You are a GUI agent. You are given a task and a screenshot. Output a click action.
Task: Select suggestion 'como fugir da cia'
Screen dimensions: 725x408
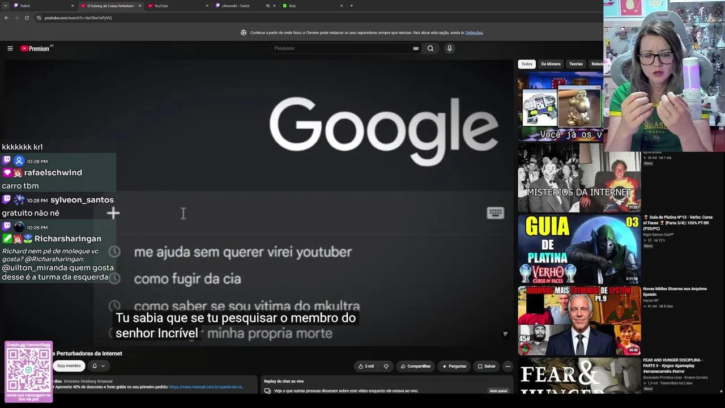click(x=187, y=279)
